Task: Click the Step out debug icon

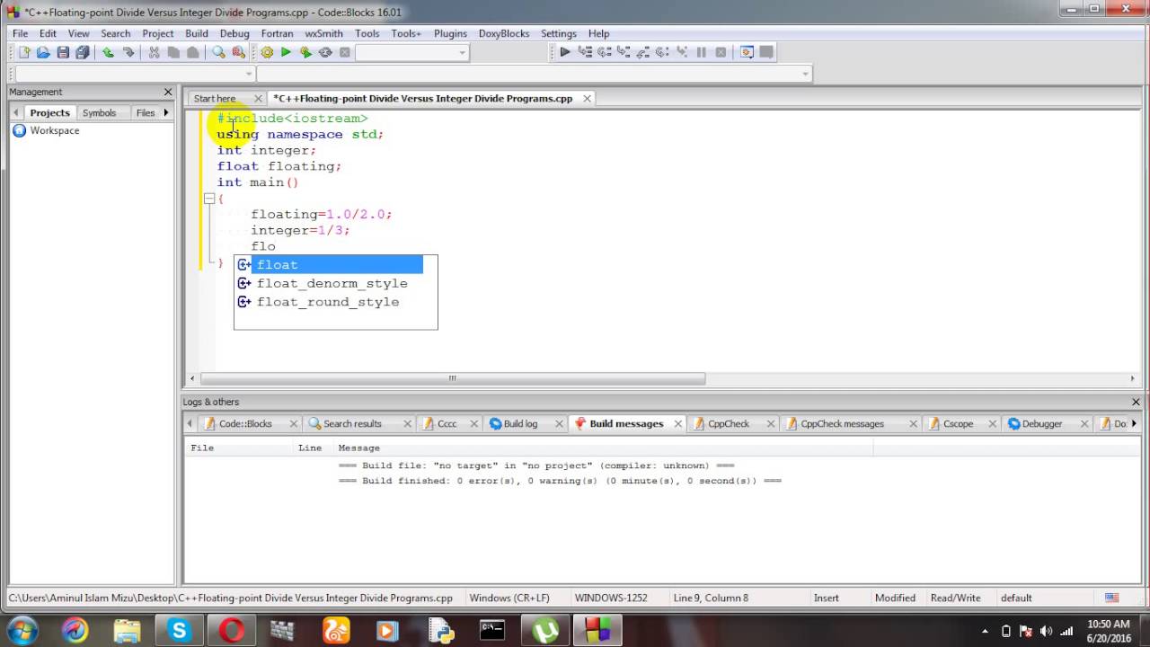Action: (642, 52)
